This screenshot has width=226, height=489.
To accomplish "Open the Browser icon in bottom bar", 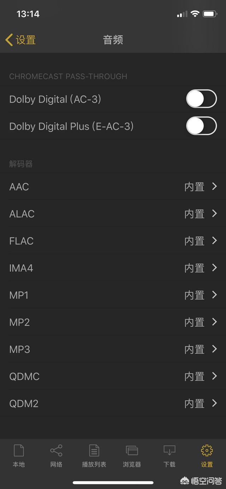I will [x=132, y=451].
